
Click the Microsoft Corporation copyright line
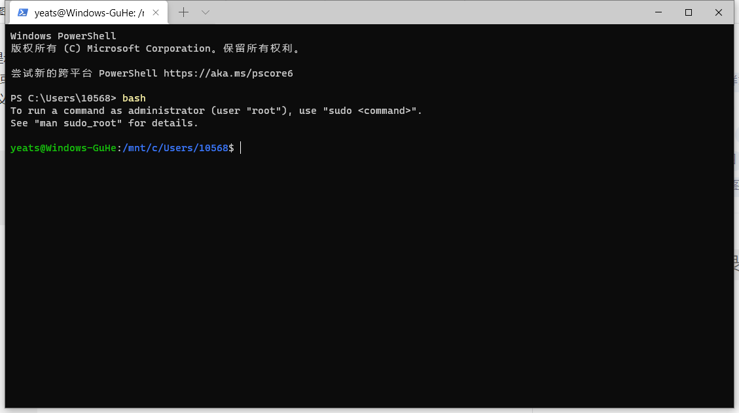pos(155,48)
